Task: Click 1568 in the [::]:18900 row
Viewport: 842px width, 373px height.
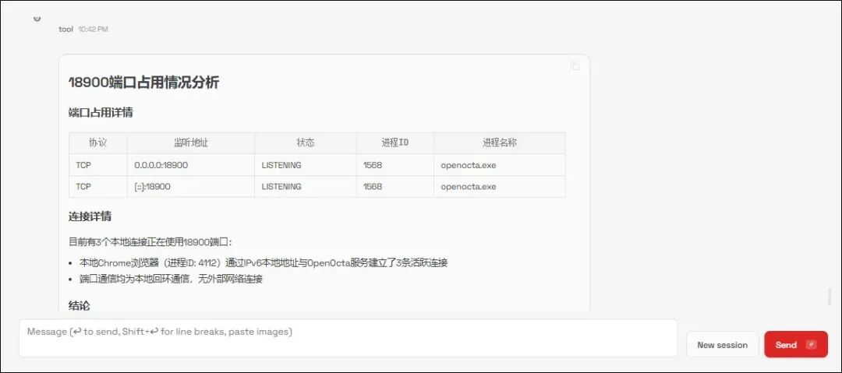Action: [x=373, y=187]
